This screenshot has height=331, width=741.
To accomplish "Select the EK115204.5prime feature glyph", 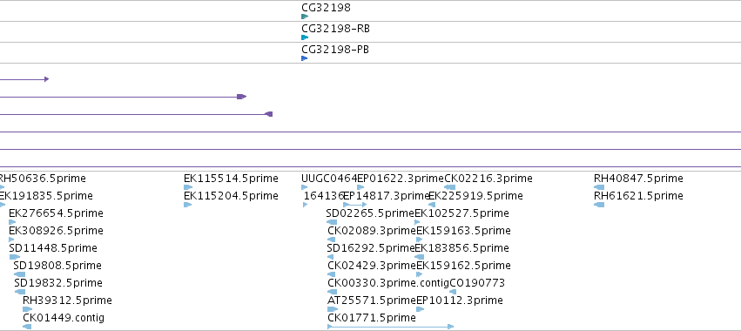I will 187,205.
